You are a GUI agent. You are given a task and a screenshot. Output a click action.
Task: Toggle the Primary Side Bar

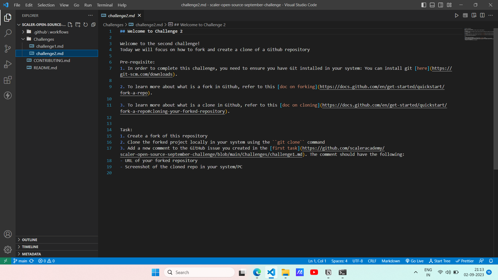(x=423, y=5)
